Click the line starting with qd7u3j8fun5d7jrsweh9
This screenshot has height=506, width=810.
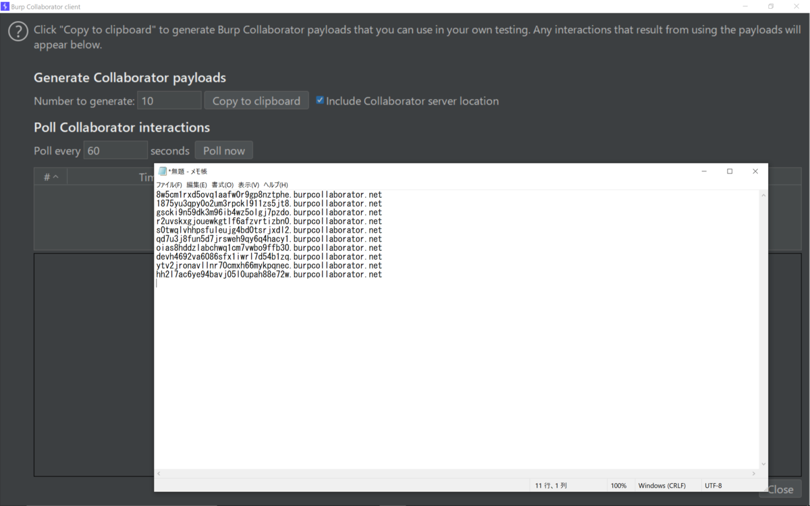[x=269, y=239]
